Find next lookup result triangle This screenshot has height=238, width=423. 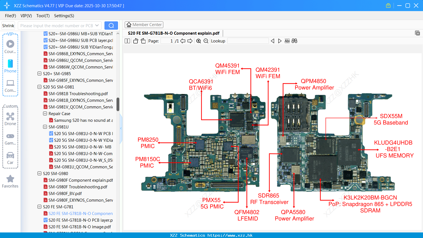[x=280, y=41]
